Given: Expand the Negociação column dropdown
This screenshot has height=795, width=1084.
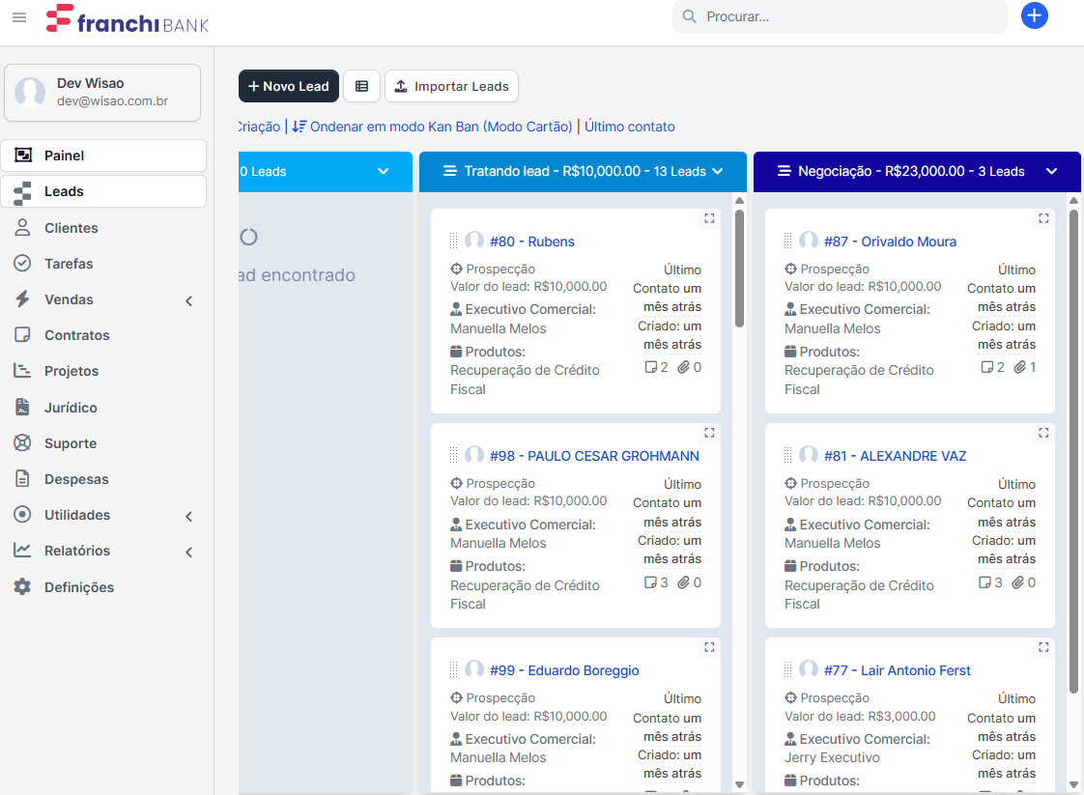Looking at the screenshot, I should pos(1051,171).
